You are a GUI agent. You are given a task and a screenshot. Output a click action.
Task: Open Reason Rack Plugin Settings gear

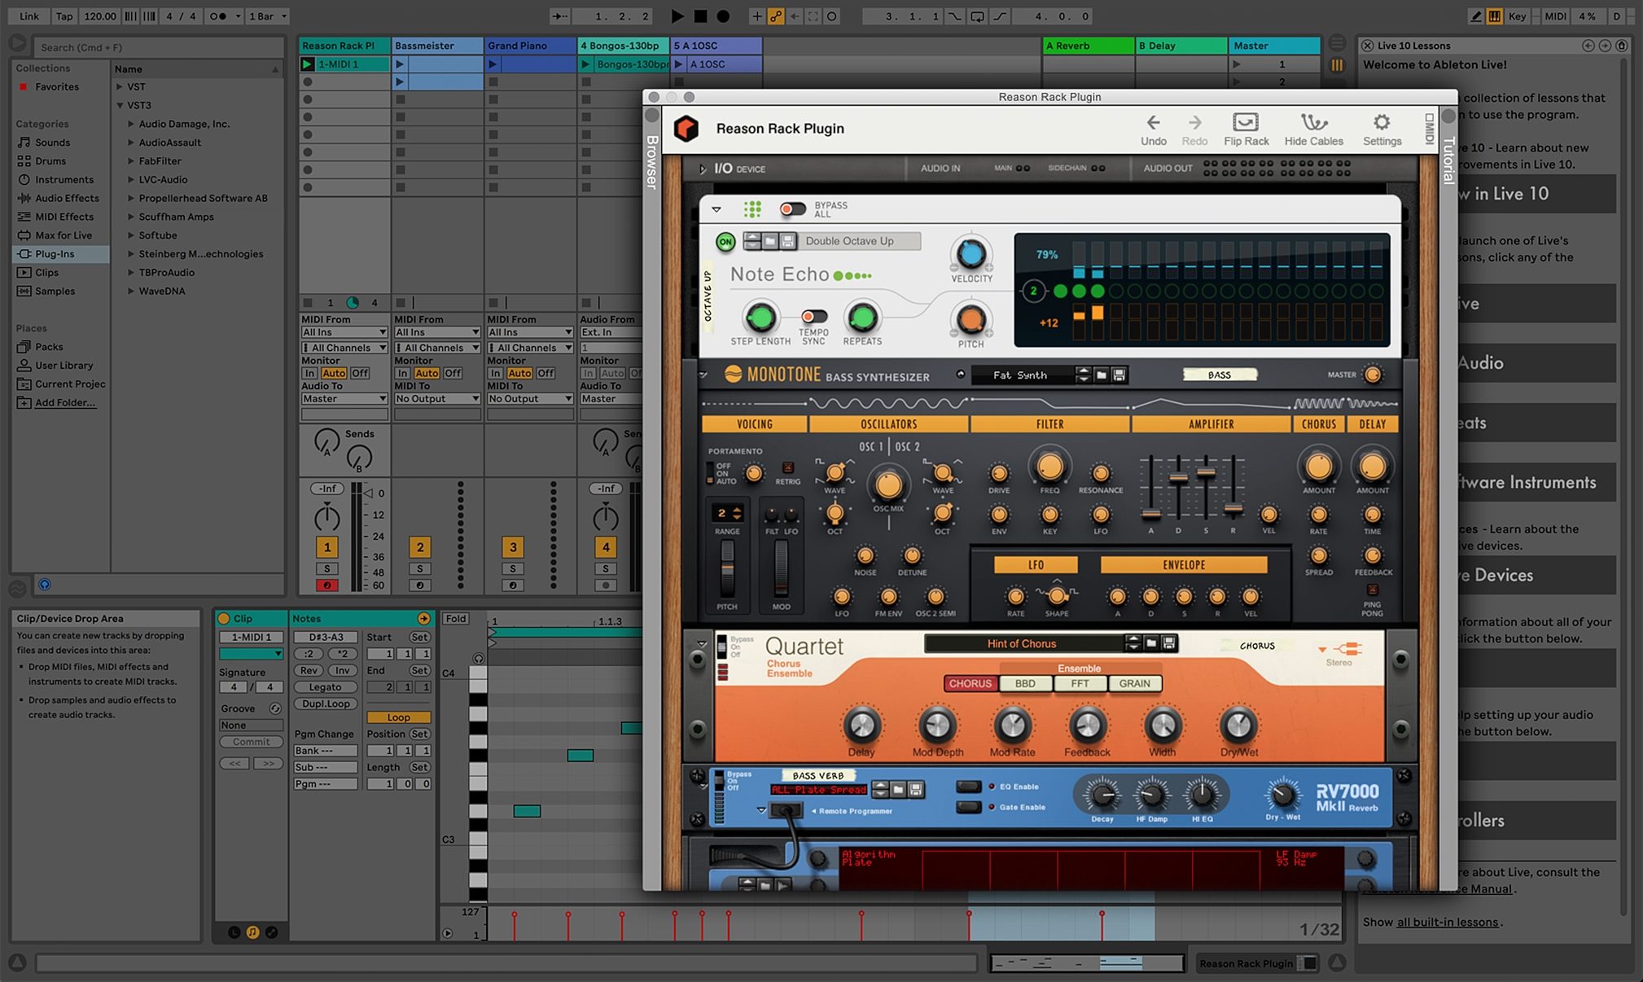coord(1382,122)
